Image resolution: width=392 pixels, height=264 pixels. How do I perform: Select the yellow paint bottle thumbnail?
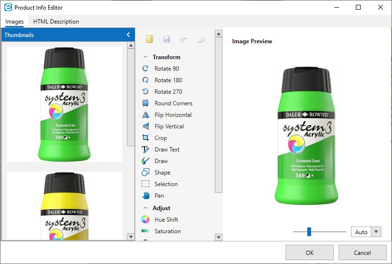(65, 205)
